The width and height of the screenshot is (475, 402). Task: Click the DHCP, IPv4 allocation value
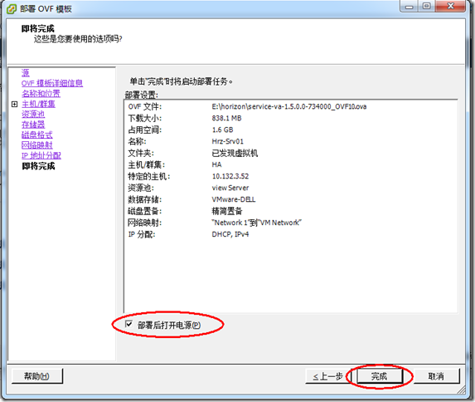[230, 234]
